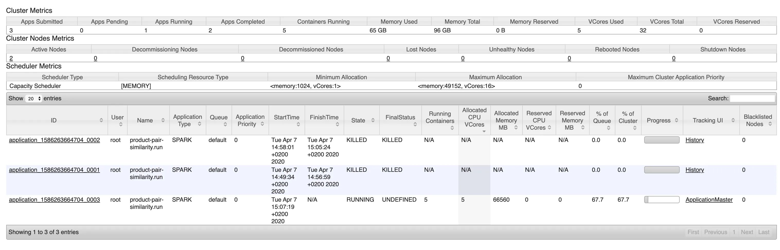Open the Active Nodes count link
780x250 pixels.
click(x=11, y=58)
